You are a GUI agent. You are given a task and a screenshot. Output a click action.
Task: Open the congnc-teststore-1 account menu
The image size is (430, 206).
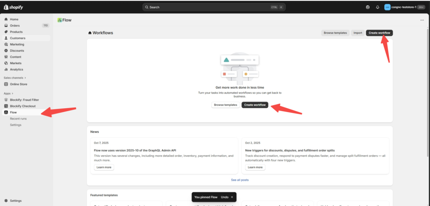(404, 8)
